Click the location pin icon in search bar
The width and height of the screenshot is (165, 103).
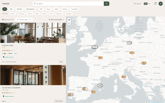(x=35, y=4)
